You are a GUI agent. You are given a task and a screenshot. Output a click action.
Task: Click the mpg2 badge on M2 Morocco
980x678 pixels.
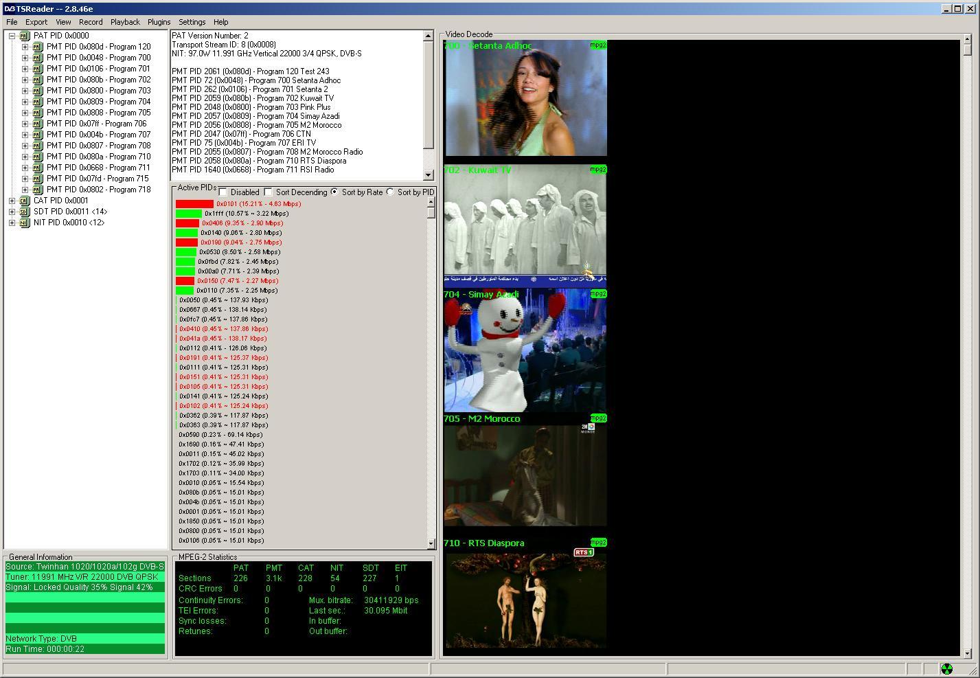point(598,418)
